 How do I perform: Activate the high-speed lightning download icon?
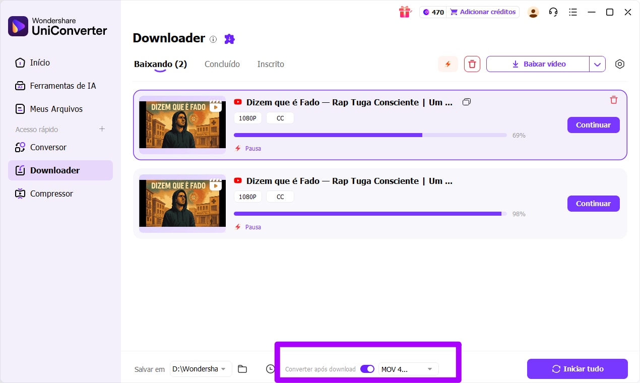point(447,64)
